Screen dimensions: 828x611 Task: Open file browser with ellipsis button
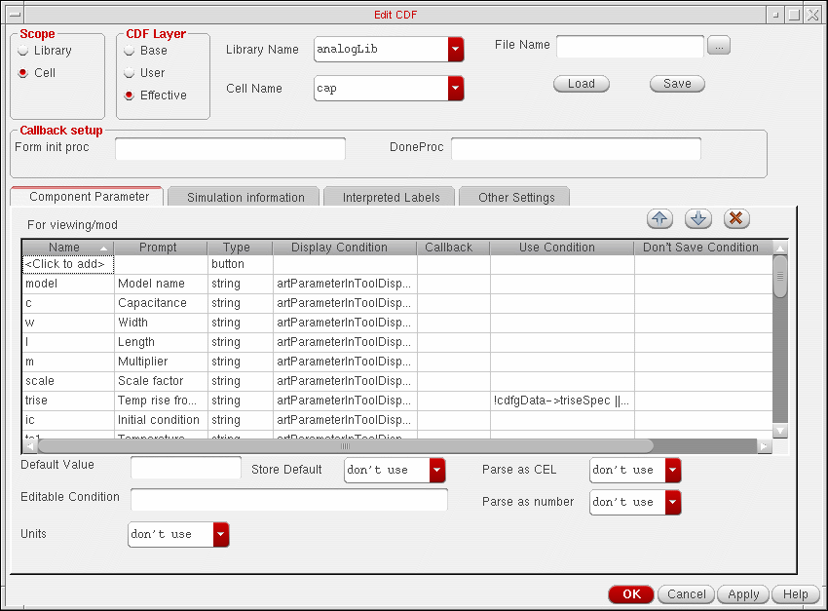719,46
